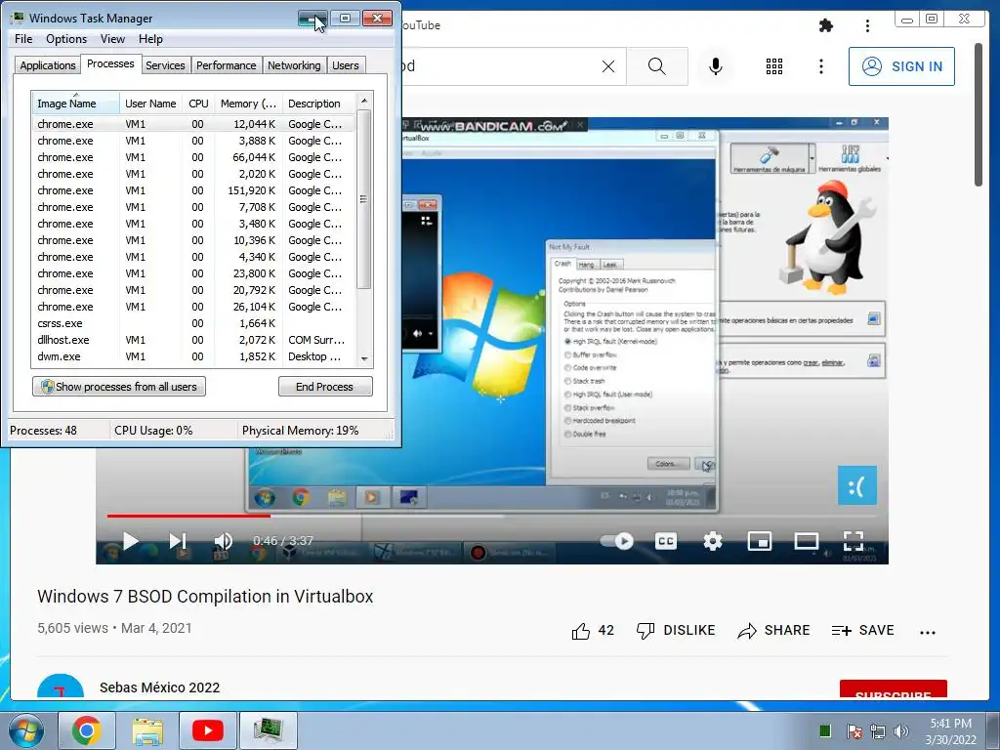Select the dwm.exe process row
The height and width of the screenshot is (750, 1000).
(193, 356)
